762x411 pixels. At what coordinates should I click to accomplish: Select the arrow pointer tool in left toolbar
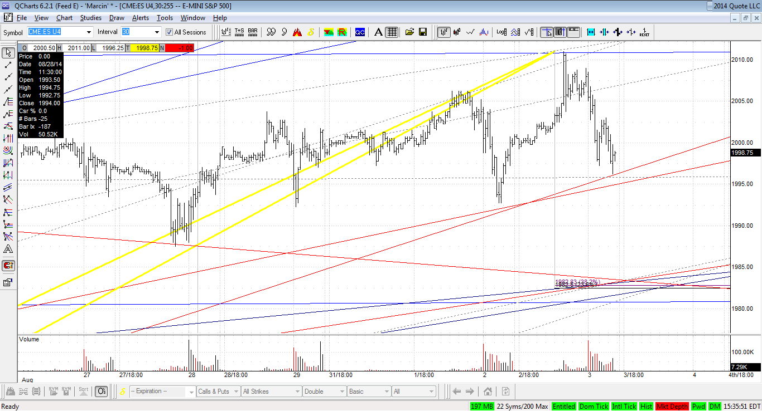(8, 53)
